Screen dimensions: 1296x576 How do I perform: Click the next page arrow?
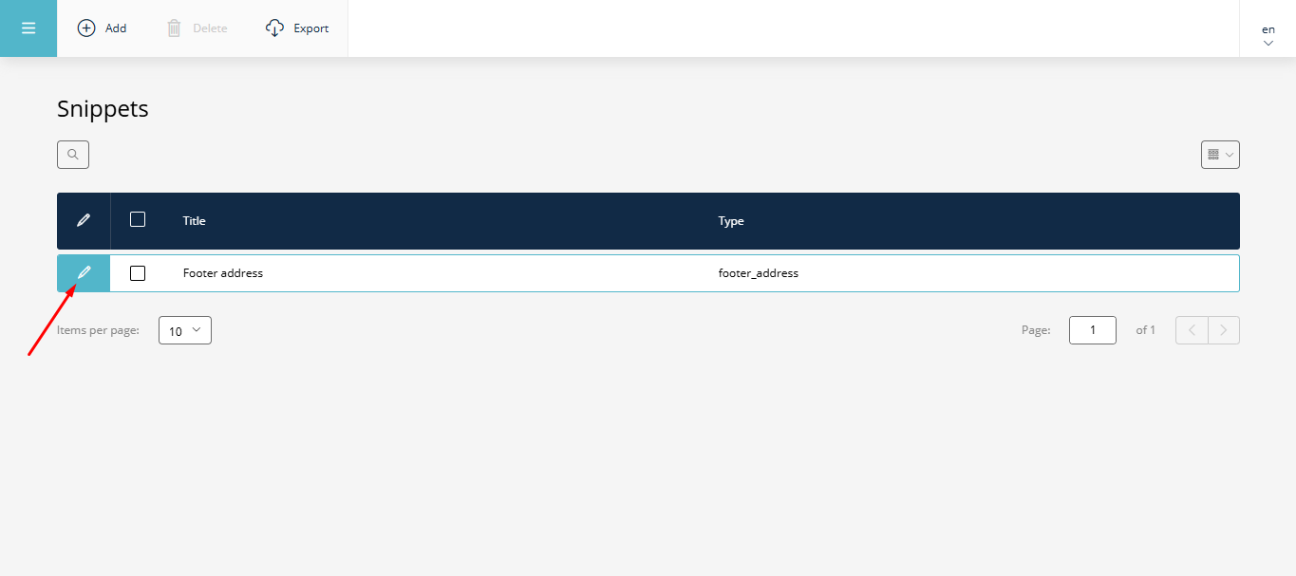tap(1224, 329)
